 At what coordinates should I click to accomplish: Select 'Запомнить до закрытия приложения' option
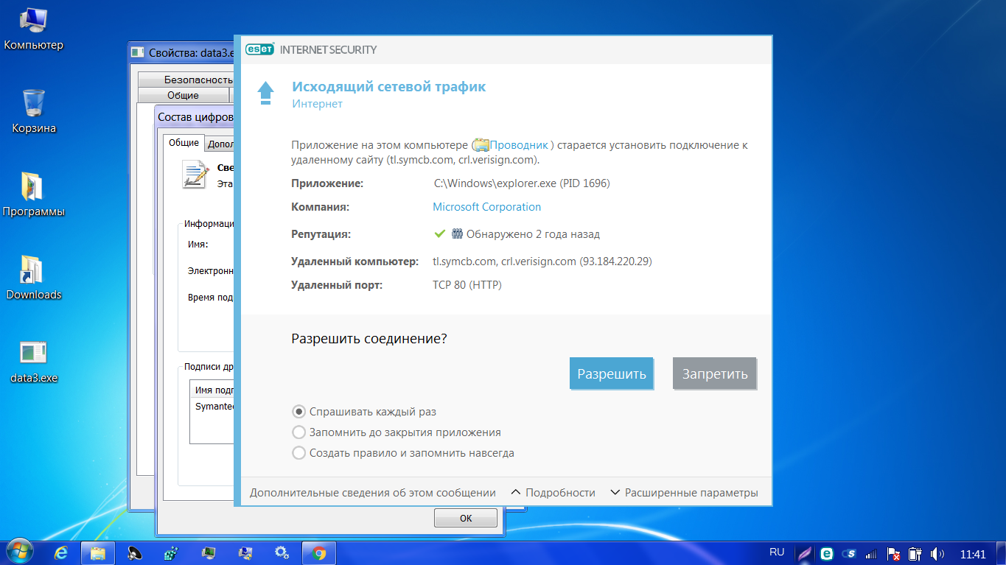pos(397,432)
